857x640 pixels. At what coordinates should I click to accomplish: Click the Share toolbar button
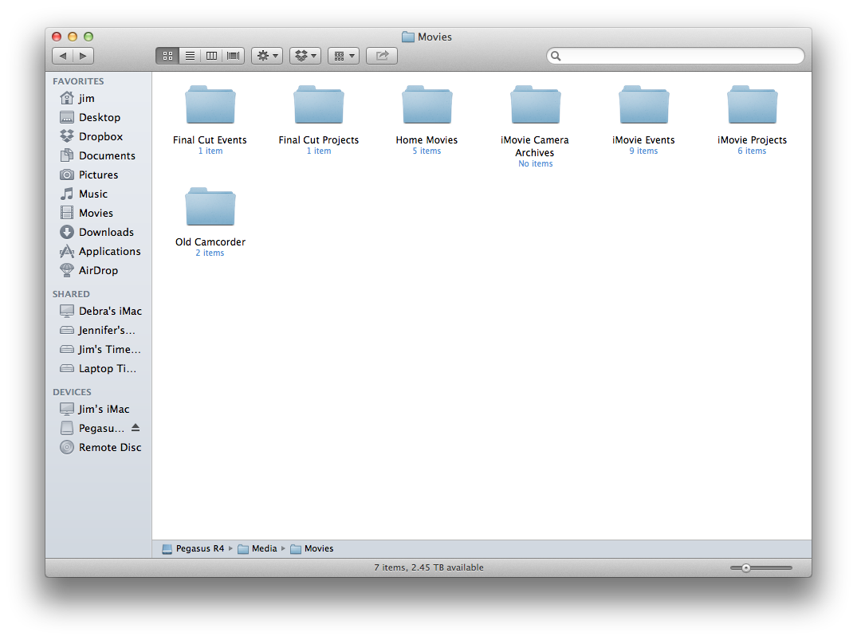(382, 56)
